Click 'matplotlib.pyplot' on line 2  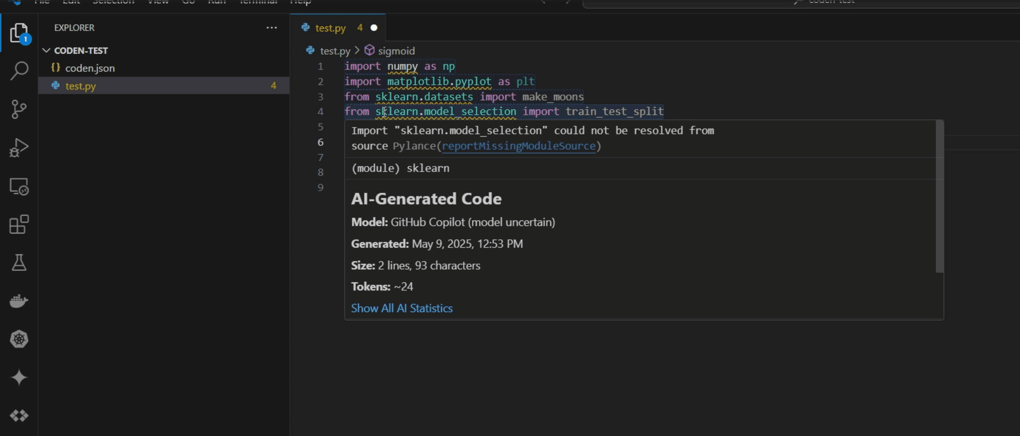point(439,81)
